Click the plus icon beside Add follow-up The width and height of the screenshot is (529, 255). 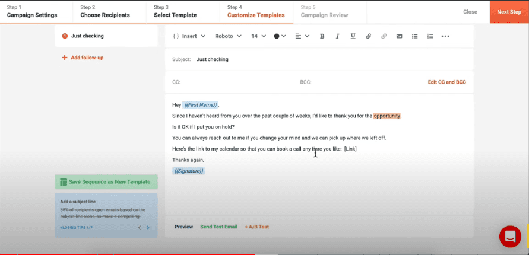coord(65,58)
